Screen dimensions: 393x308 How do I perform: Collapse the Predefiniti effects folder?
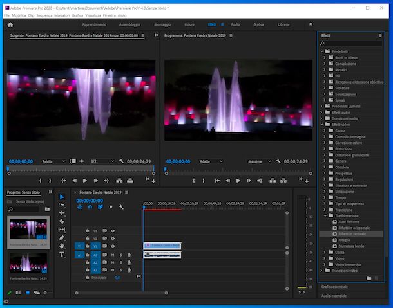[x=322, y=51]
